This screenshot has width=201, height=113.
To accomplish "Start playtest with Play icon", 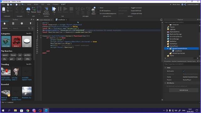I will pyautogui.click(x=54, y=9).
